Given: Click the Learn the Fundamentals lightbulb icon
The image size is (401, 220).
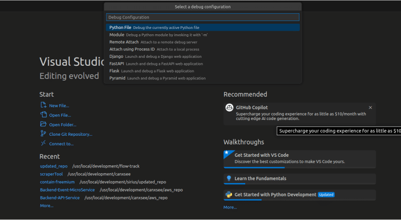Looking at the screenshot, I should [229, 178].
